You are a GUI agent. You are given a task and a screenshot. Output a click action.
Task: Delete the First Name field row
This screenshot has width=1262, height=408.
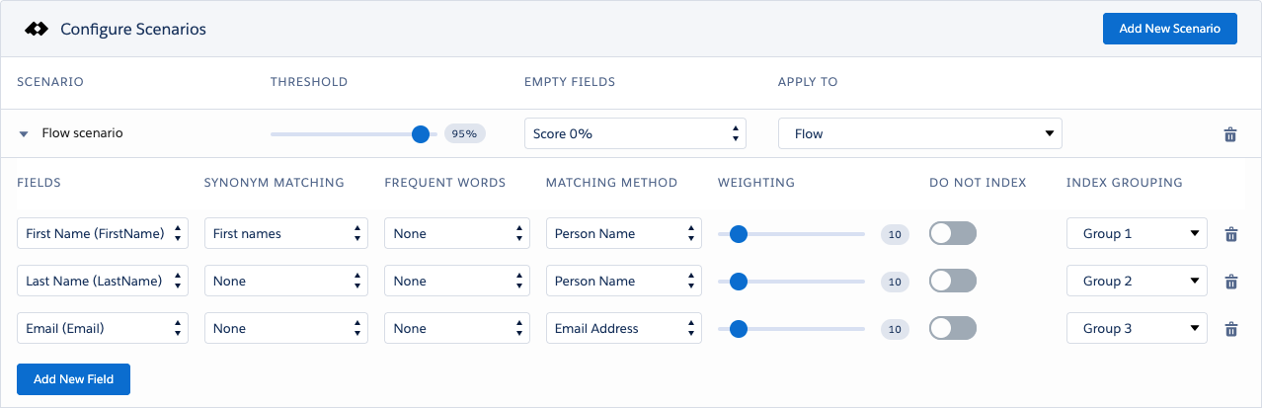click(1230, 234)
